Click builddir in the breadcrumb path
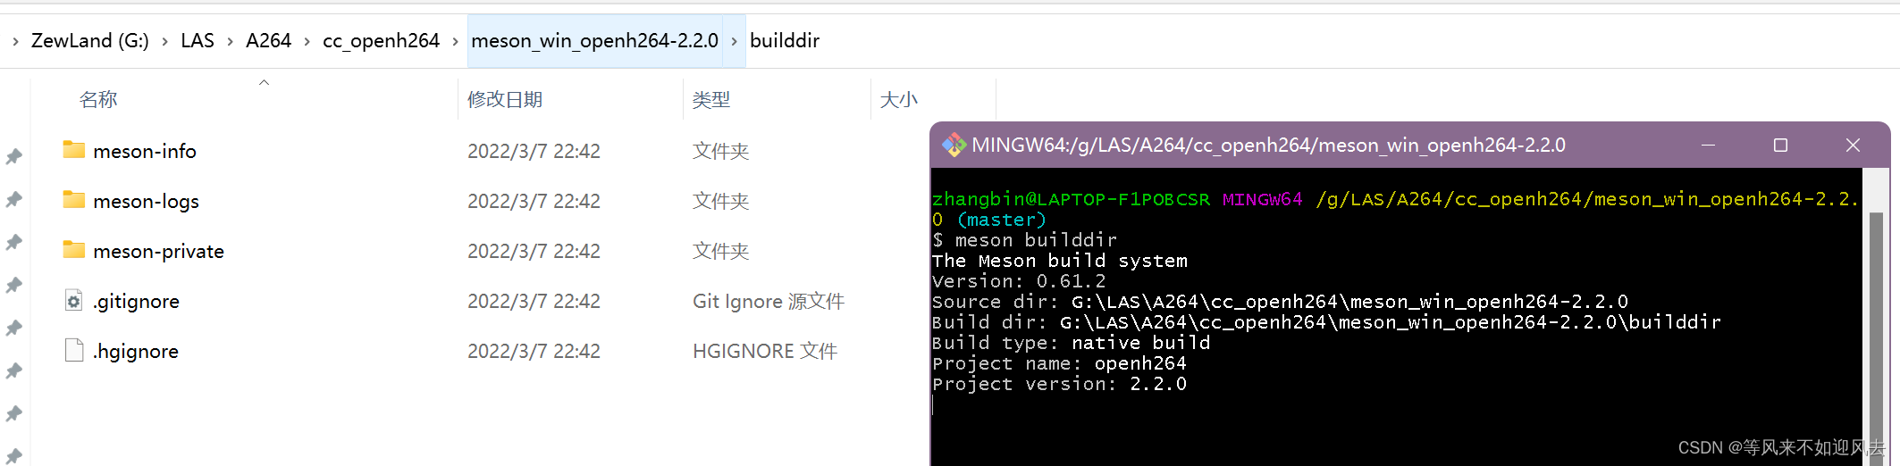 coord(785,40)
